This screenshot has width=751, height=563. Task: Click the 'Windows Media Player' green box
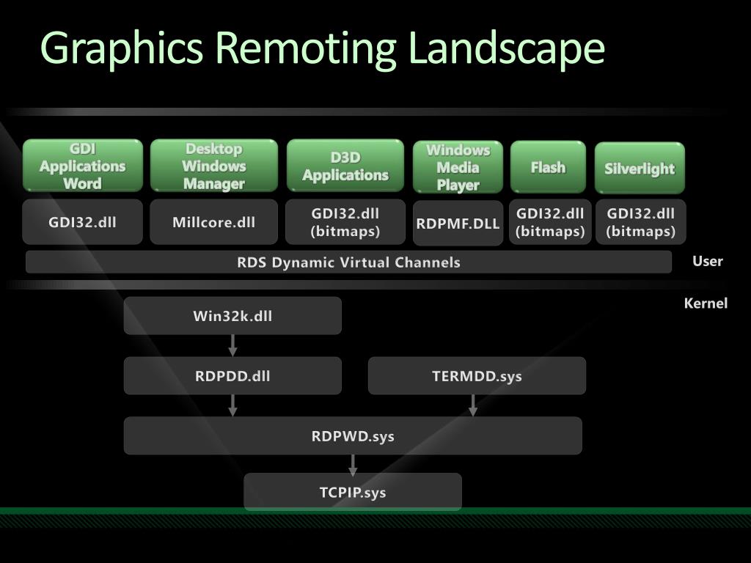[458, 167]
